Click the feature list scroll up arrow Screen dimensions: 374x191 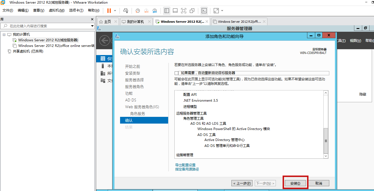click(326, 93)
